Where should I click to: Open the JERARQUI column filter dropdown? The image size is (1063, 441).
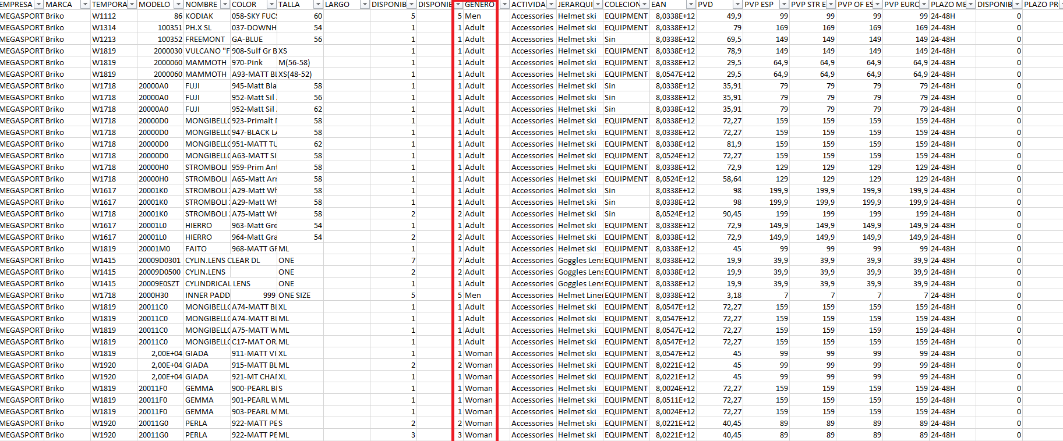[x=598, y=4]
